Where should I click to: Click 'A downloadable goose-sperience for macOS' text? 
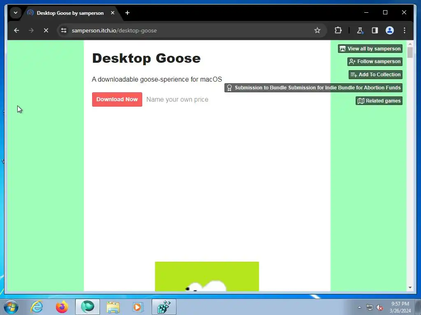[157, 79]
